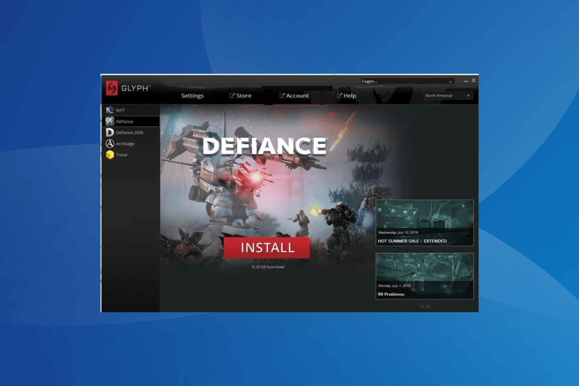Select the Defiance 2050 game icon
Viewport: 579px width, 386px height.
(x=110, y=132)
